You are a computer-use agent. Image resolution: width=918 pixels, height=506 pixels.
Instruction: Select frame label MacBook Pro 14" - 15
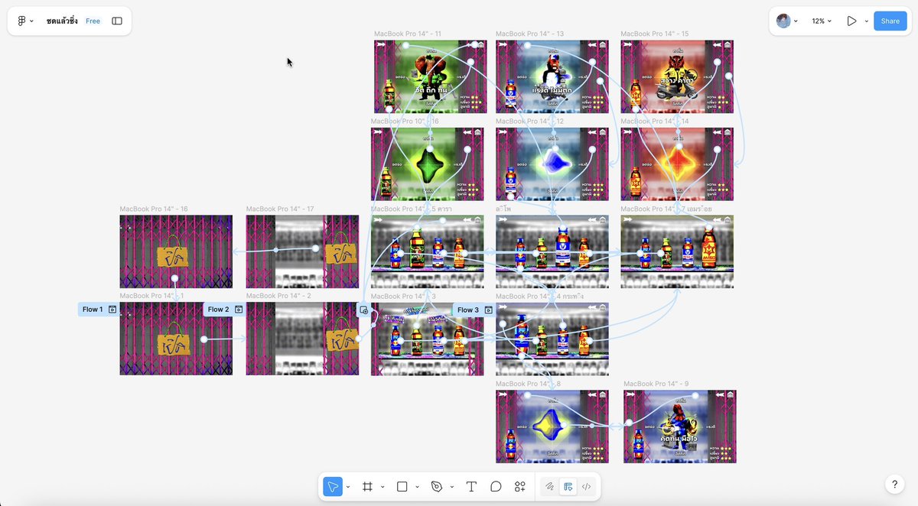(655, 34)
